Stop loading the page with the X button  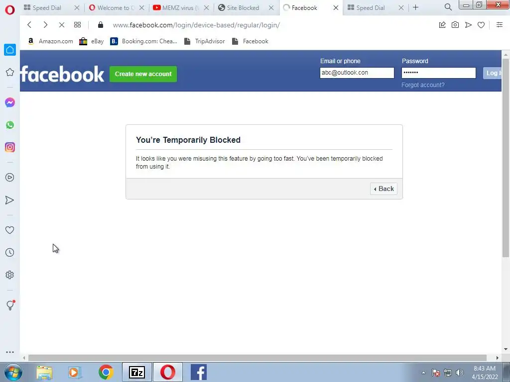coord(61,25)
